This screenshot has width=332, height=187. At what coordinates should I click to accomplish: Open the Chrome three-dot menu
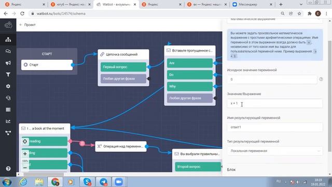coord(326,14)
